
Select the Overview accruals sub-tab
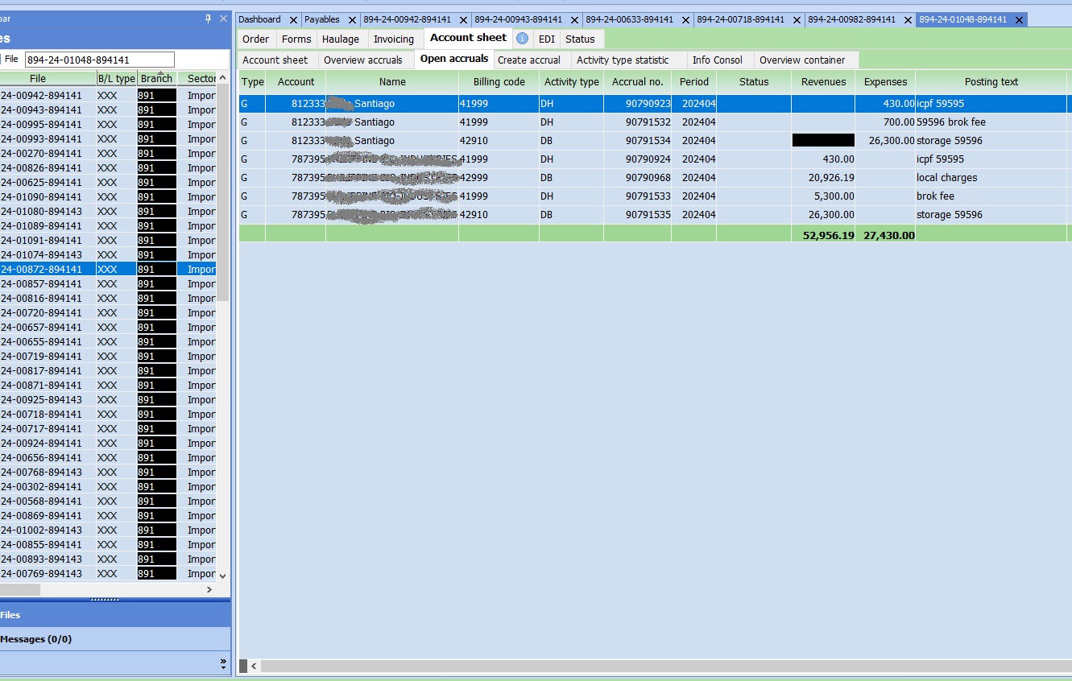click(363, 60)
